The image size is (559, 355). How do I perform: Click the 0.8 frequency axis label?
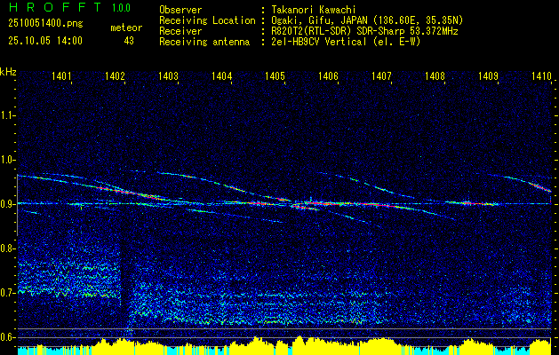pyautogui.click(x=7, y=248)
